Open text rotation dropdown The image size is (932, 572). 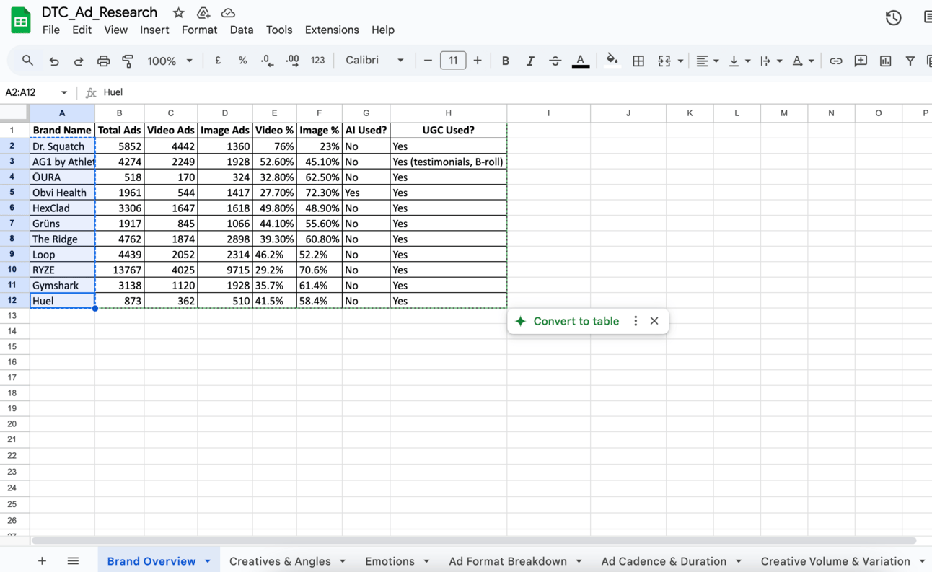coord(803,61)
